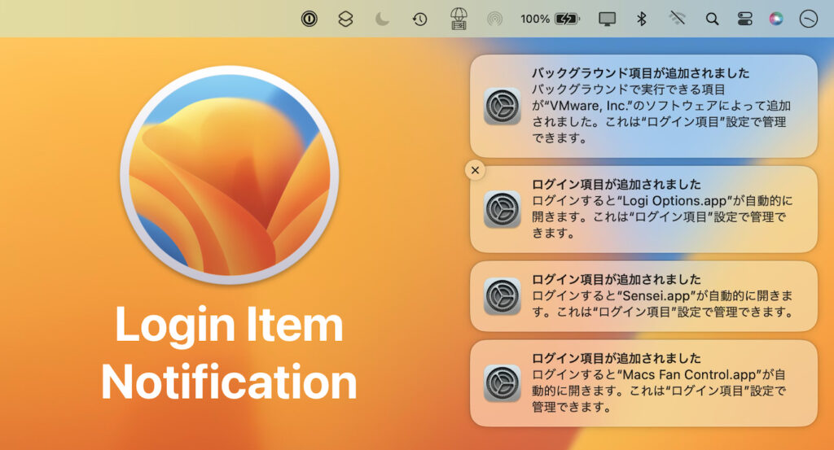The height and width of the screenshot is (450, 834).
Task: Open the Bluetooth menu
Action: (642, 20)
